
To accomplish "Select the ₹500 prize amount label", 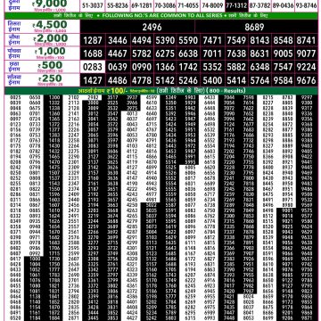I will tap(50, 65).
